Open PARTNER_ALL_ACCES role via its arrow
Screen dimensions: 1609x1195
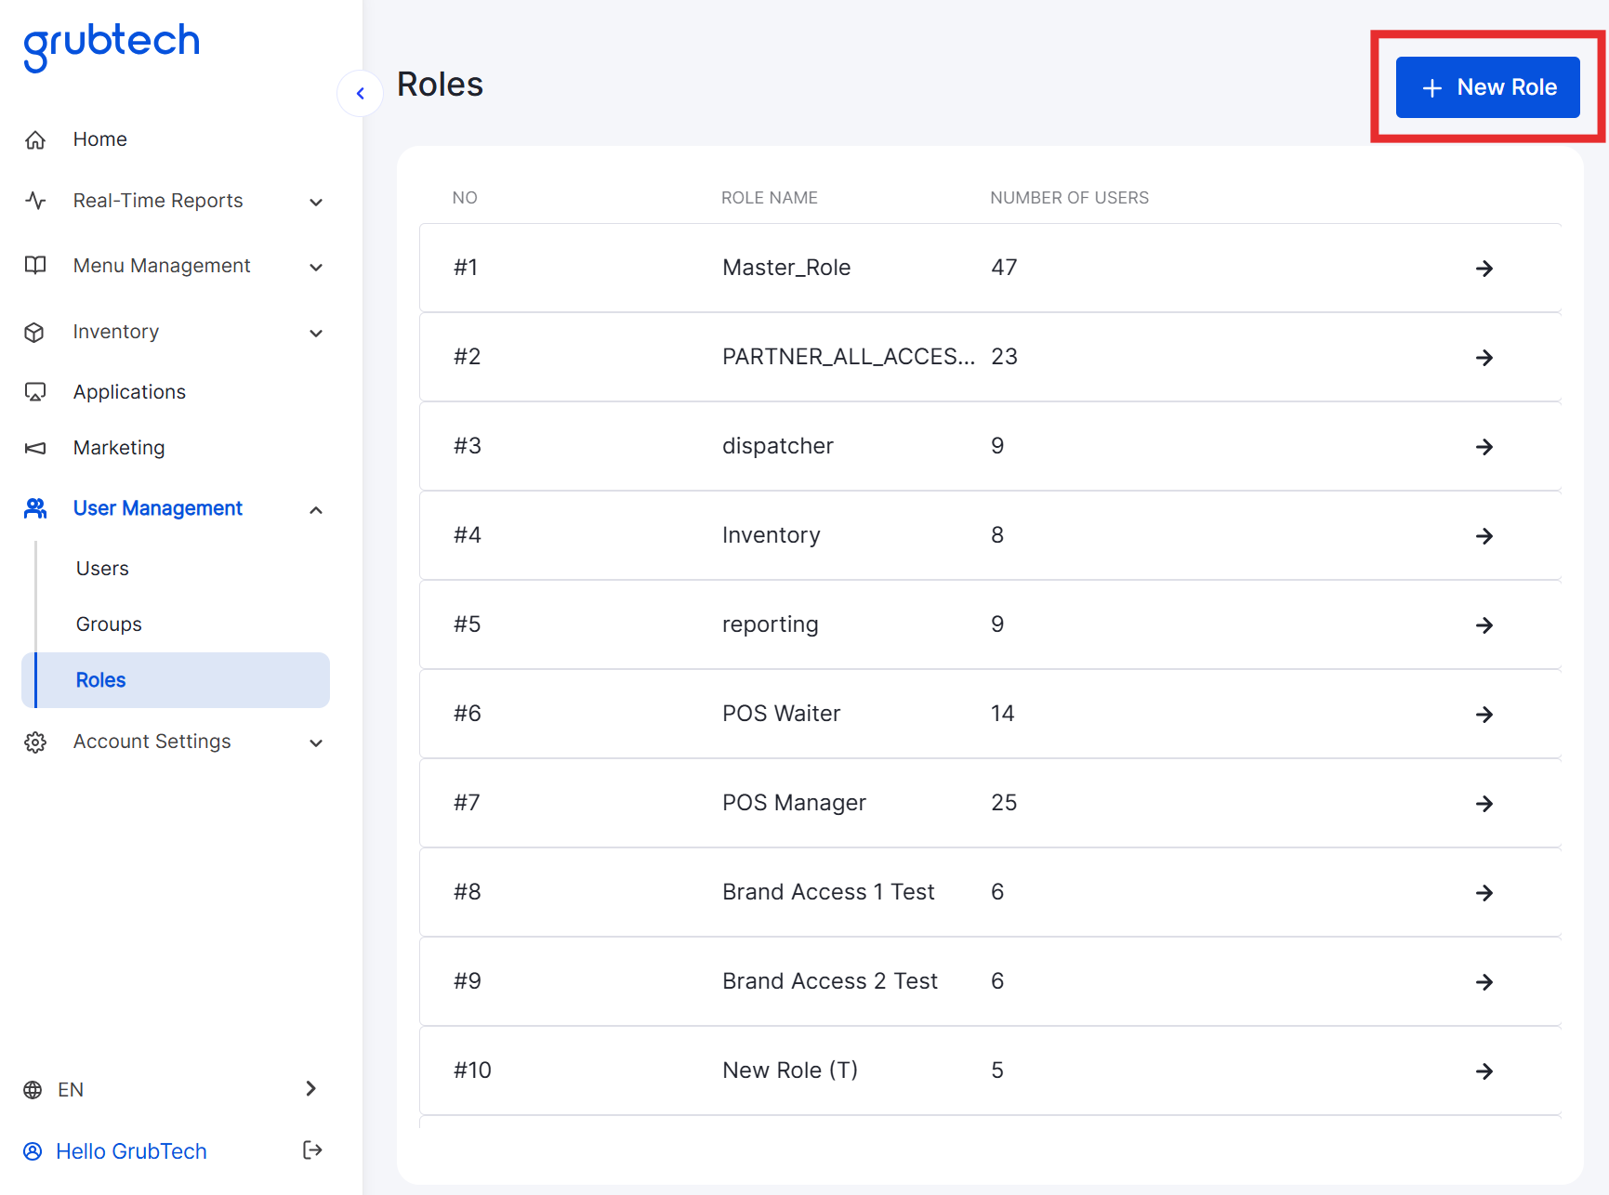pos(1484,358)
